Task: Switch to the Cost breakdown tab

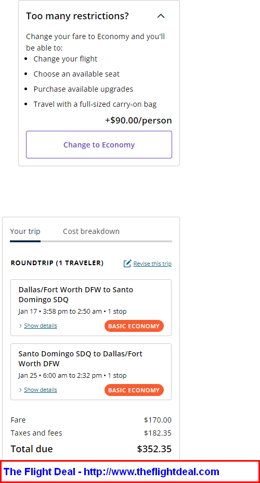Action: [92, 231]
